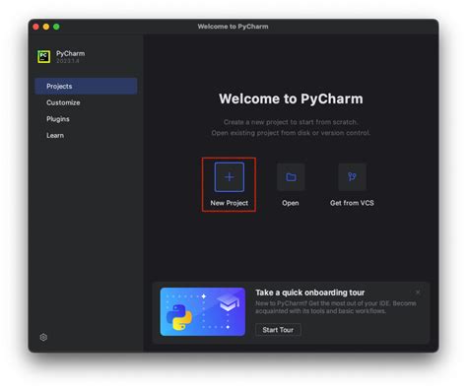
Task: Minimize window with the yellow button
Action: point(46,27)
